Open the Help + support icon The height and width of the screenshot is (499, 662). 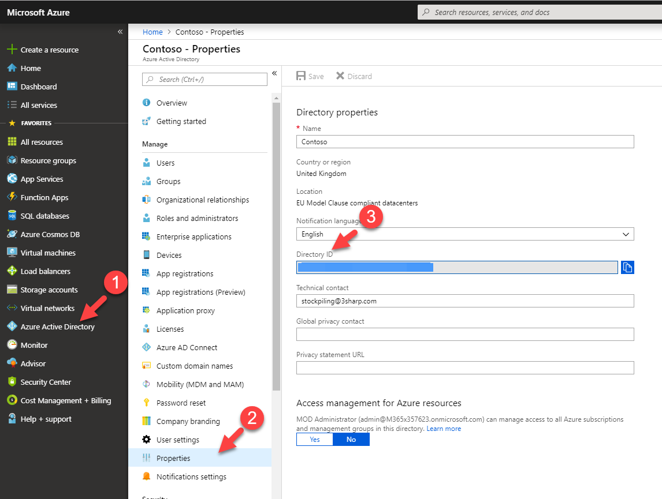coord(12,418)
